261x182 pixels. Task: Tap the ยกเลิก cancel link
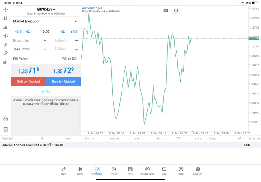click(46, 92)
